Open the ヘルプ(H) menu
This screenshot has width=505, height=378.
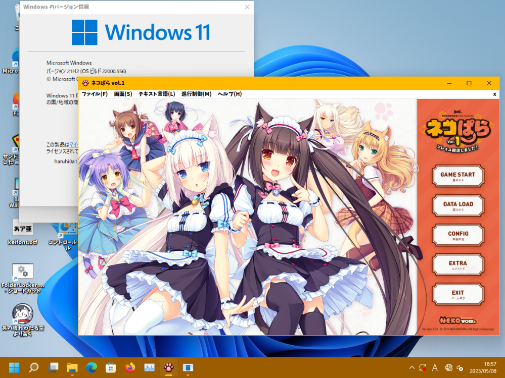point(229,94)
